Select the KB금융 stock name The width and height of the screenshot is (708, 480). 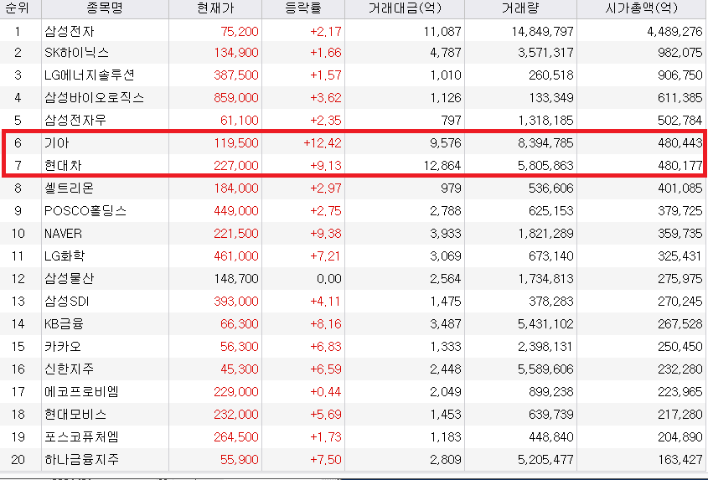tap(65, 323)
